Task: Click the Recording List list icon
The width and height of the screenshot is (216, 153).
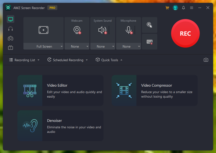Action: 11,60
